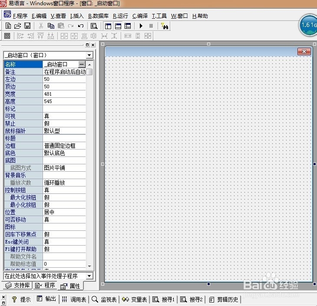Click the align left edges icon

[20, 36]
